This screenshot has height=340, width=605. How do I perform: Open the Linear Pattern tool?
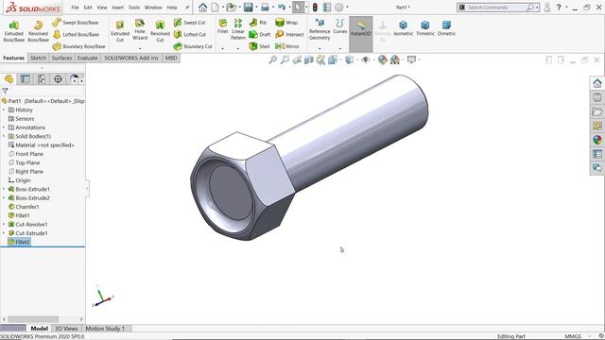(x=238, y=29)
